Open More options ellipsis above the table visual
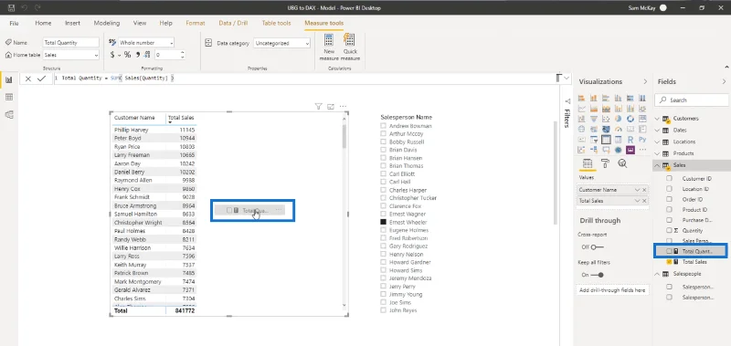 (344, 107)
